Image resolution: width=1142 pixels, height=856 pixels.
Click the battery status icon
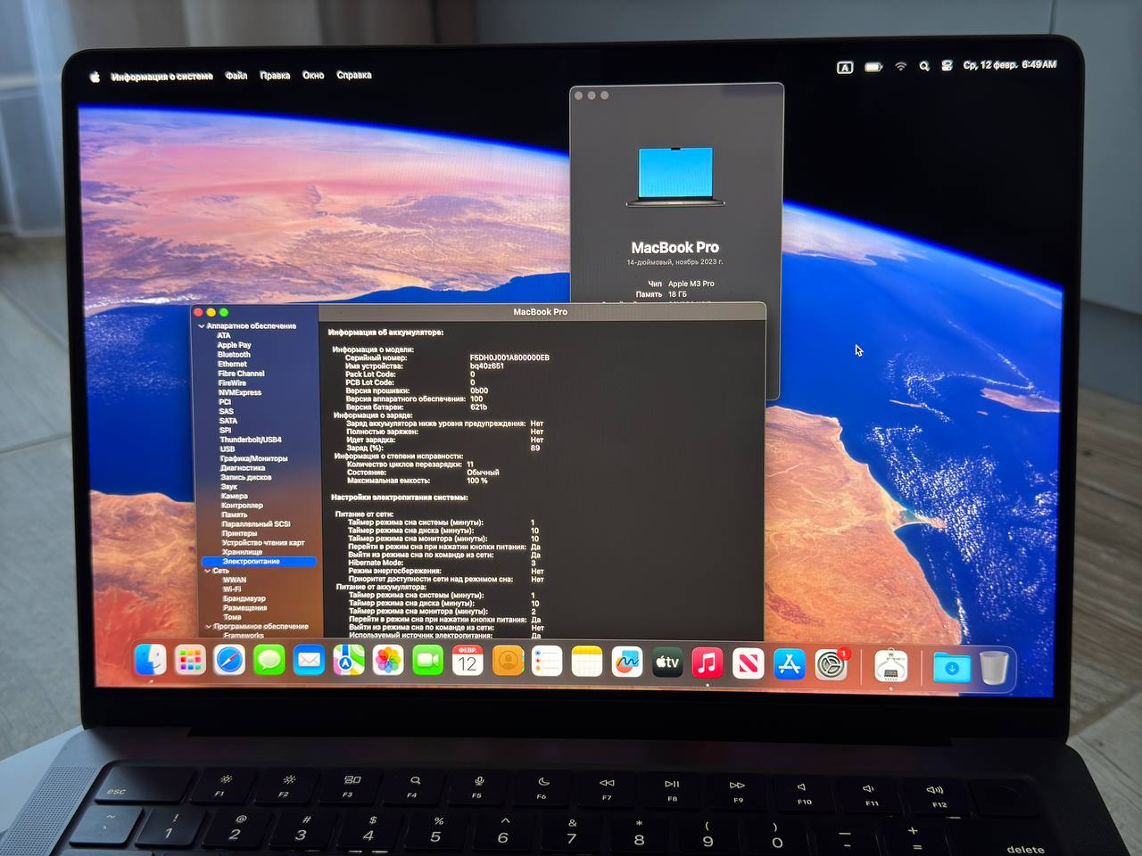[x=873, y=67]
